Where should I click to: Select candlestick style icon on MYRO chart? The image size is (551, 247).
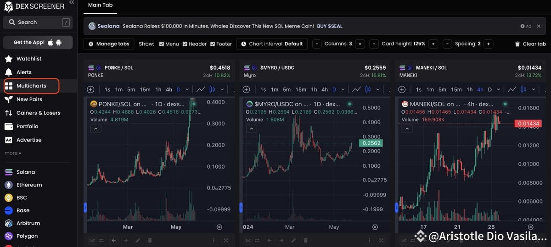(368, 89)
